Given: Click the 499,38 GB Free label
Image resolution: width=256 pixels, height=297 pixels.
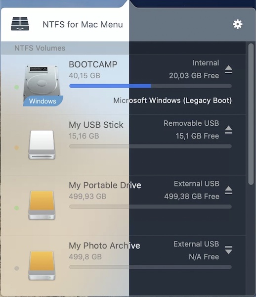Looking at the screenshot, I should coord(192,197).
